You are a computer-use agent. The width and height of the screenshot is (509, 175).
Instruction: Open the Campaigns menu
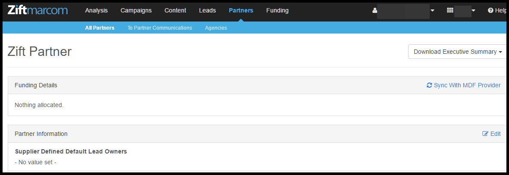point(136,10)
